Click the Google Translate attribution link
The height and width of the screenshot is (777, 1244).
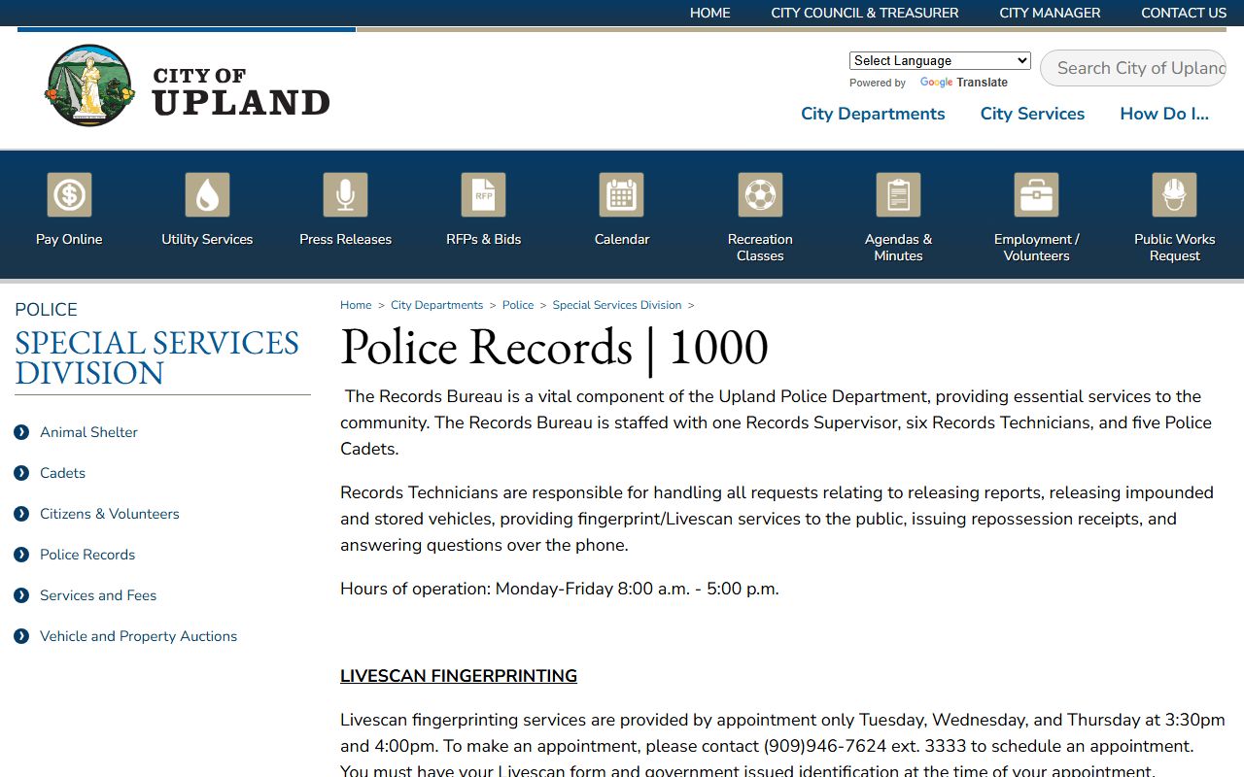[963, 83]
